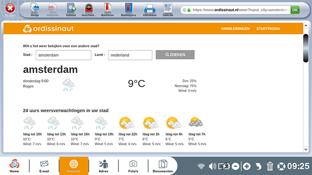The height and width of the screenshot is (175, 312).
Task: Open the HANDLEIDINGEN menu link
Action: click(x=235, y=29)
